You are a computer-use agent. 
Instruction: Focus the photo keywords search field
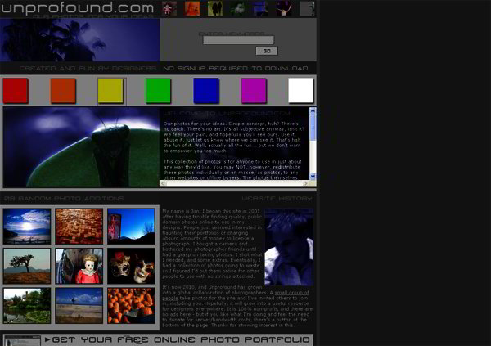[238, 40]
